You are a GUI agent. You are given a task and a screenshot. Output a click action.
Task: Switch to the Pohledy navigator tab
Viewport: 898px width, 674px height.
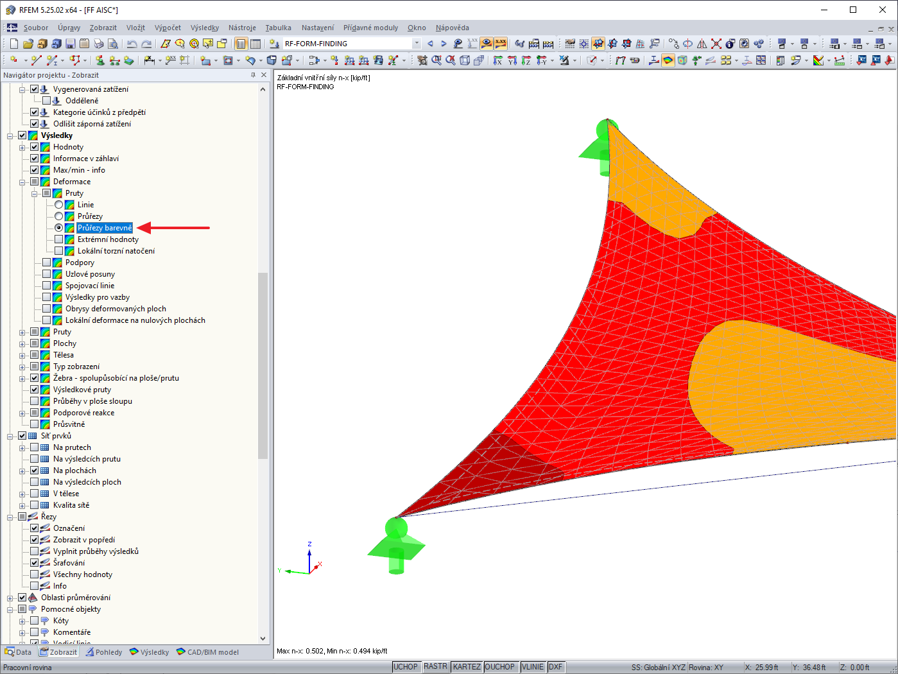point(104,652)
